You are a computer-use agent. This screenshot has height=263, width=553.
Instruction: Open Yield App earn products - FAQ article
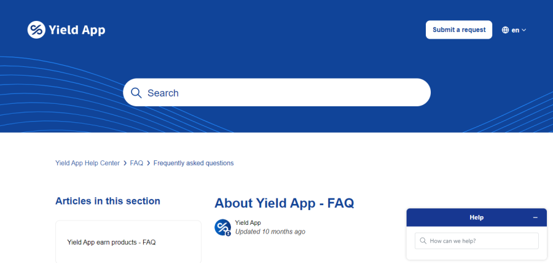111,243
